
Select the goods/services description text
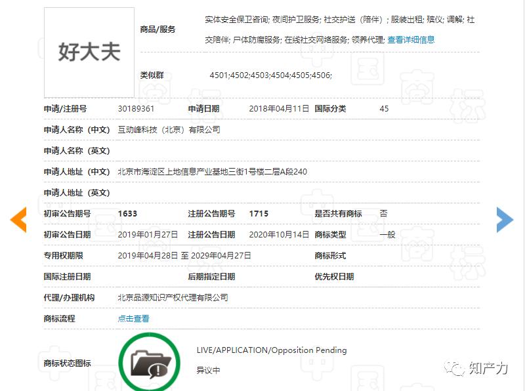tap(339, 30)
